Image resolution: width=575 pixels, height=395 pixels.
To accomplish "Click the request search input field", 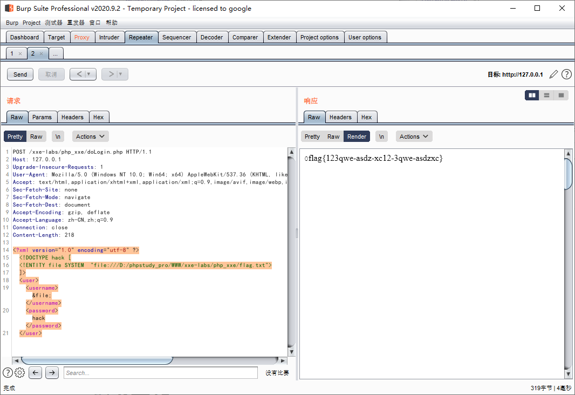I will pyautogui.click(x=161, y=373).
